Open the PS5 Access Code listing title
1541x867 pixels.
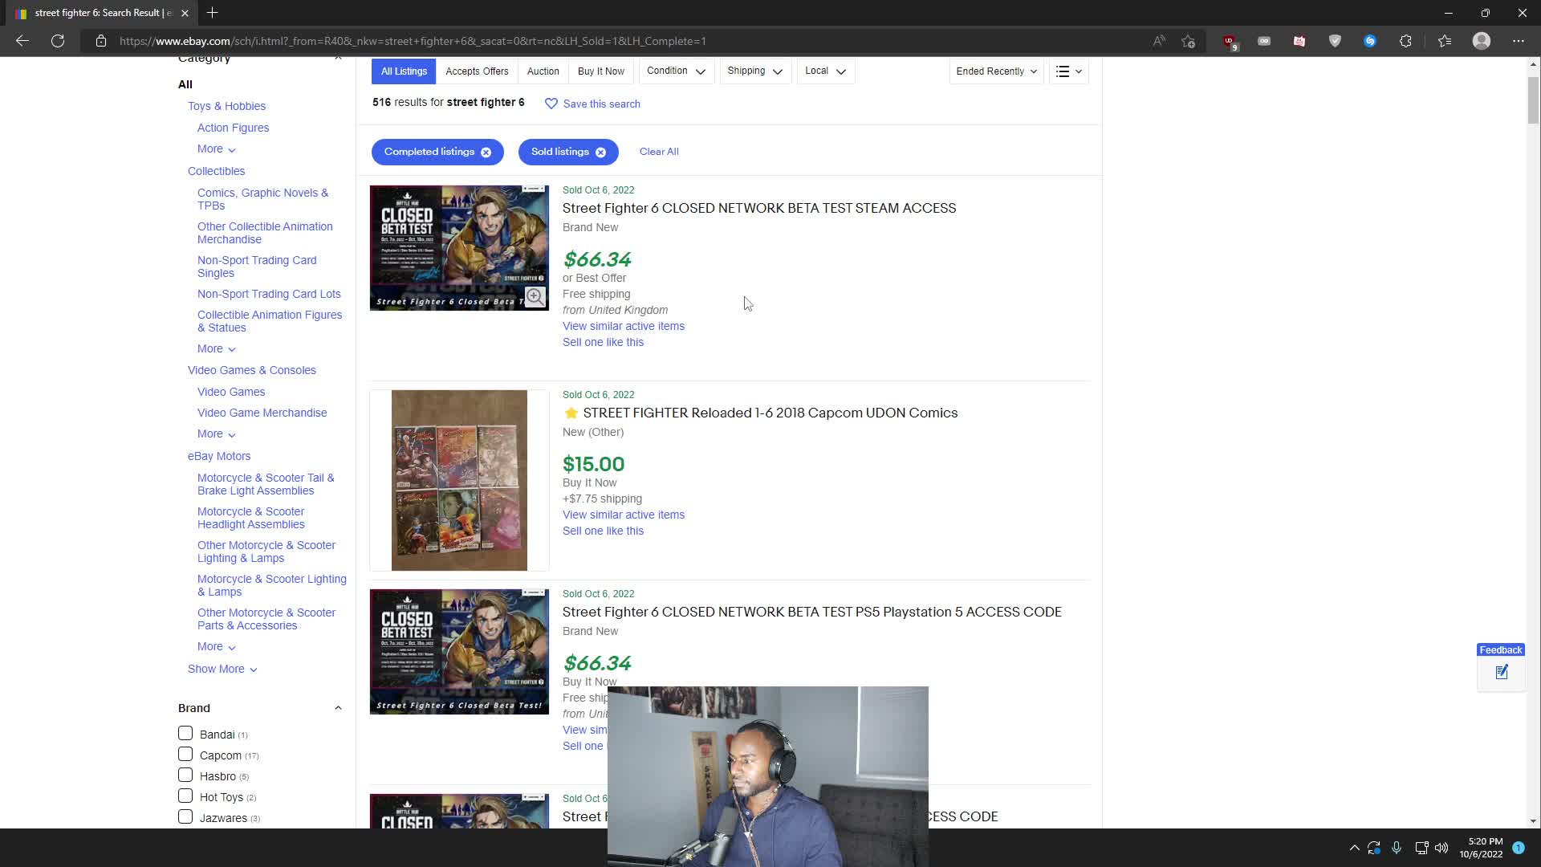click(x=811, y=612)
